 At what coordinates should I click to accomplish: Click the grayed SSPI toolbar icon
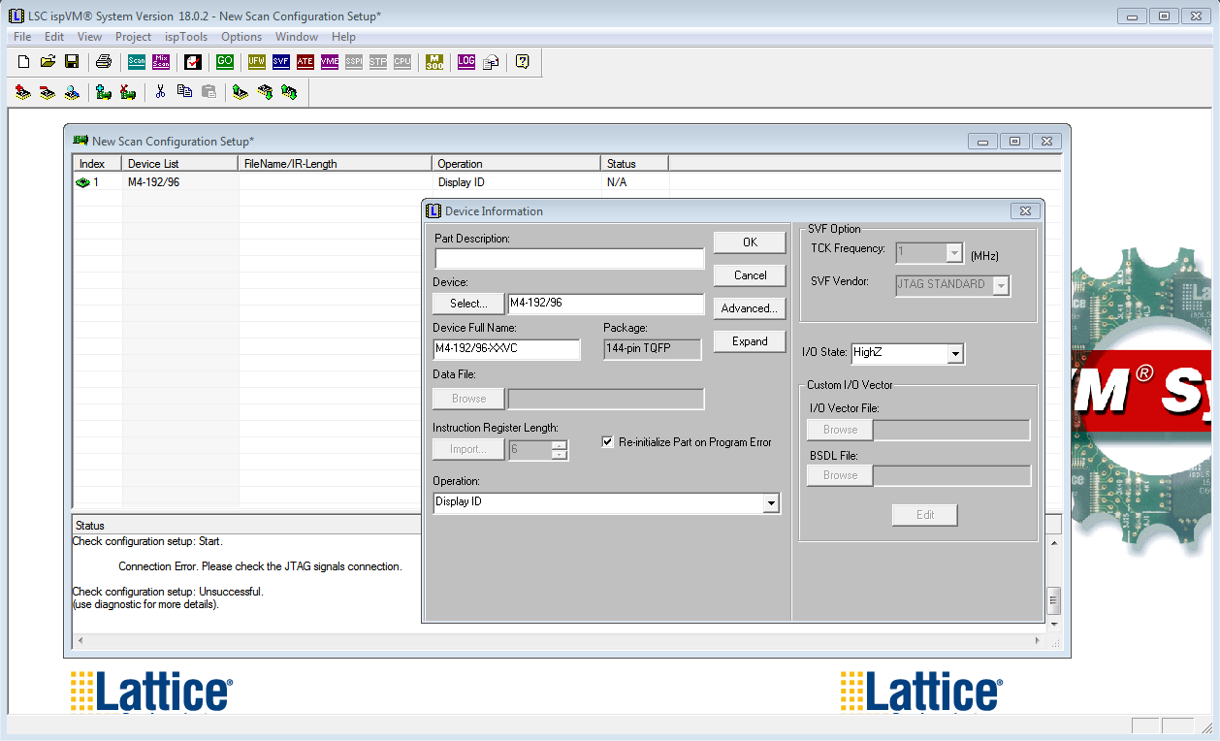tap(354, 62)
